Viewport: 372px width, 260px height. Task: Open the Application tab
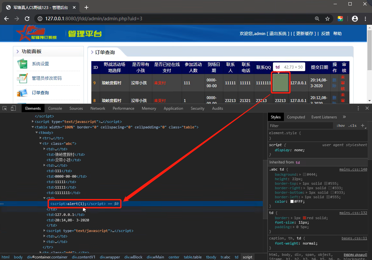tap(174, 108)
